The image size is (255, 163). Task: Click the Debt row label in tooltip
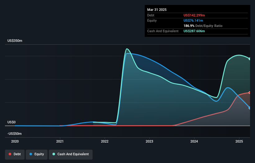click(151, 15)
